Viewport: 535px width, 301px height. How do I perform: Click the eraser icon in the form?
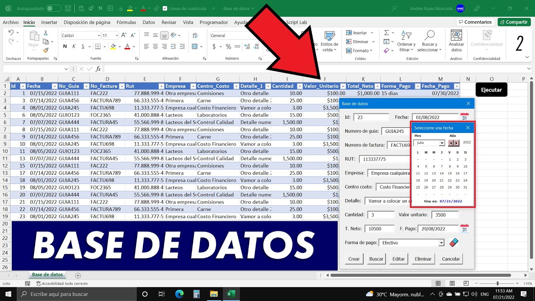pos(453,242)
